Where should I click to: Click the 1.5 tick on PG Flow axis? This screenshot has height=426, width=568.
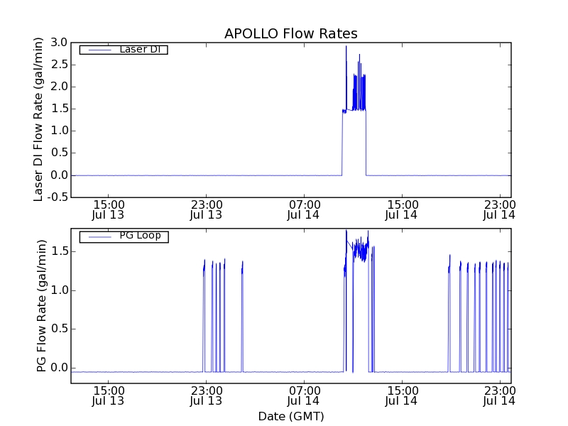(58, 251)
